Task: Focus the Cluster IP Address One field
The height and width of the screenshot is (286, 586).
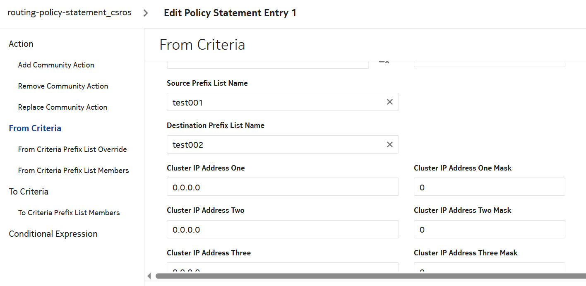Action: click(282, 187)
